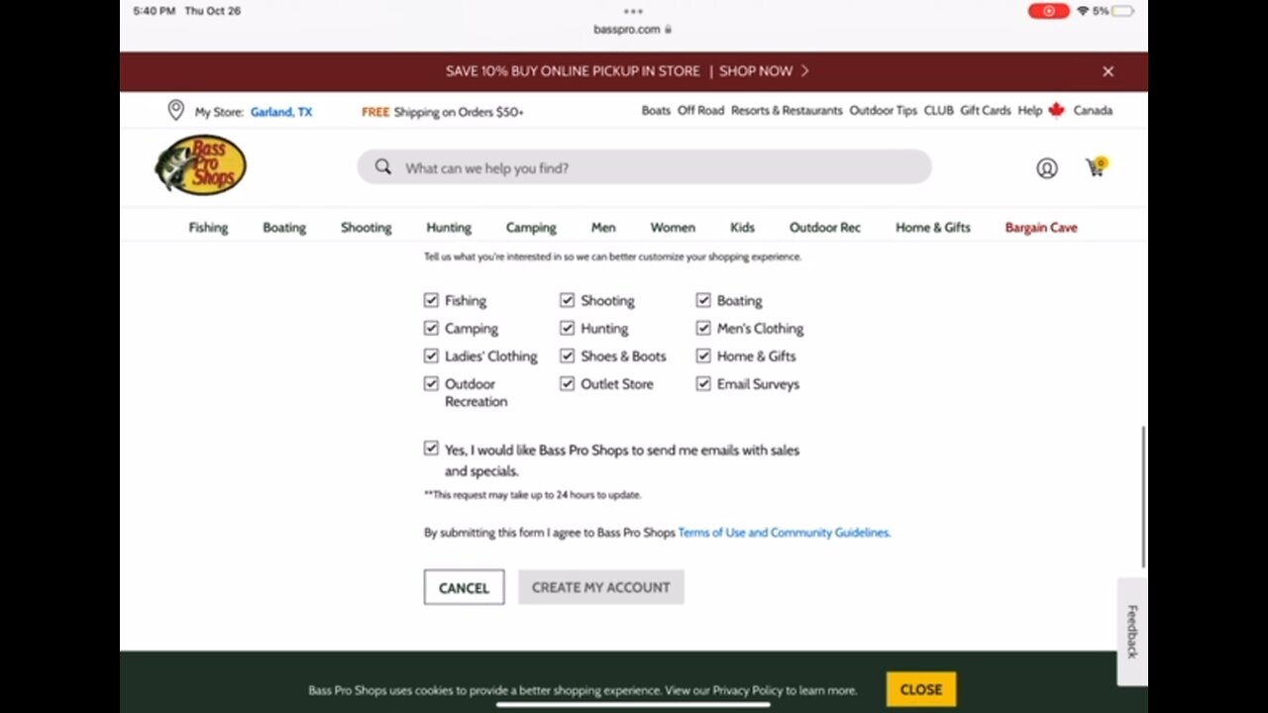Open the Fishing category menu
This screenshot has height=713, width=1268.
point(208,228)
